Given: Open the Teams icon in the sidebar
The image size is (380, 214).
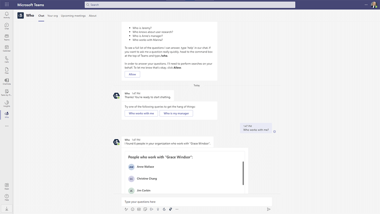Looking at the screenshot, I should pyautogui.click(x=6, y=37).
